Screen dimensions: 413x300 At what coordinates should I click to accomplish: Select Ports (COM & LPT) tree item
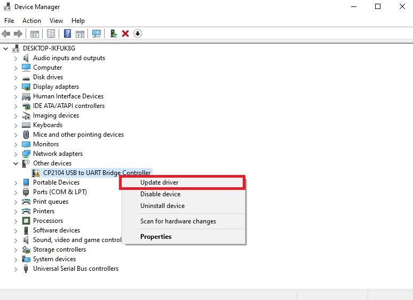pyautogui.click(x=60, y=192)
